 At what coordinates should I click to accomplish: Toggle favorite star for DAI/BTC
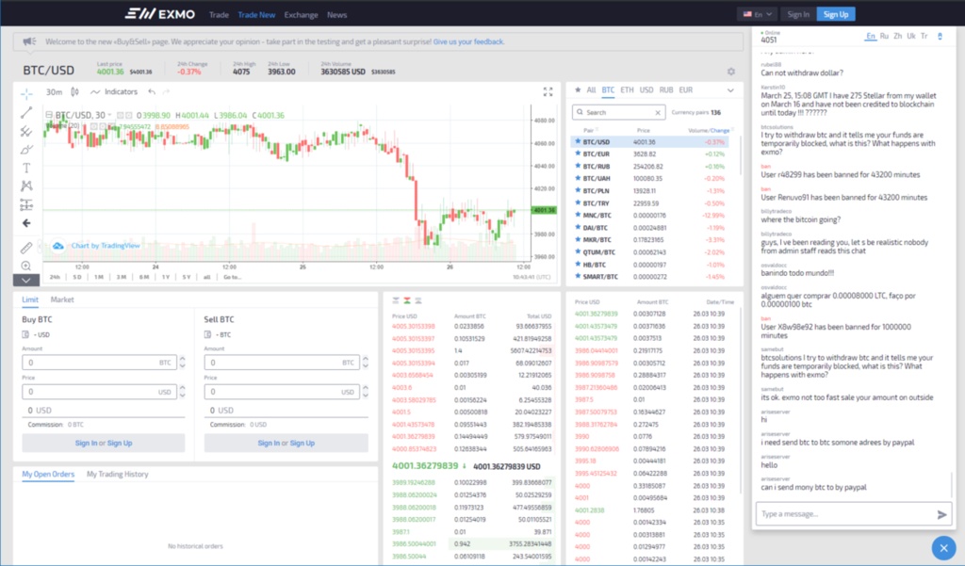pyautogui.click(x=578, y=228)
